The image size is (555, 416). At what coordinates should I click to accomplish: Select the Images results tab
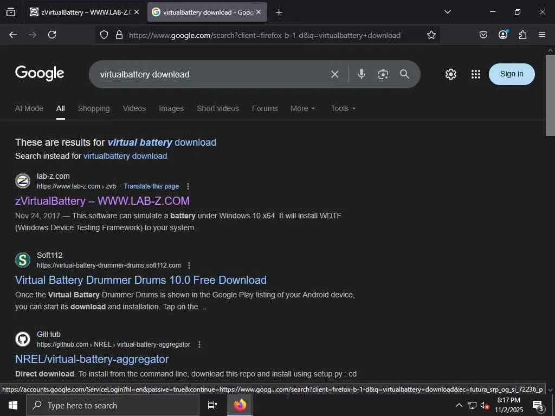[x=171, y=108]
